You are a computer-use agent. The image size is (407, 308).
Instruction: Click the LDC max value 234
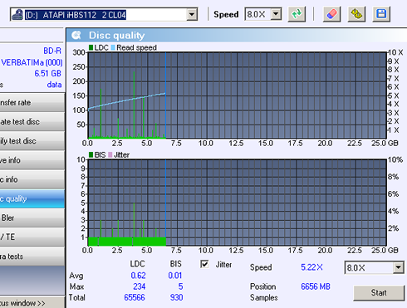click(x=139, y=286)
